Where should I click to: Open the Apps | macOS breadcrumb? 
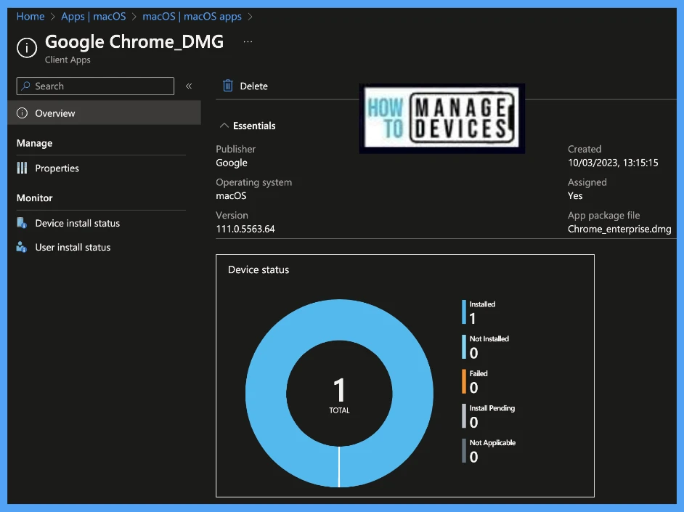94,17
